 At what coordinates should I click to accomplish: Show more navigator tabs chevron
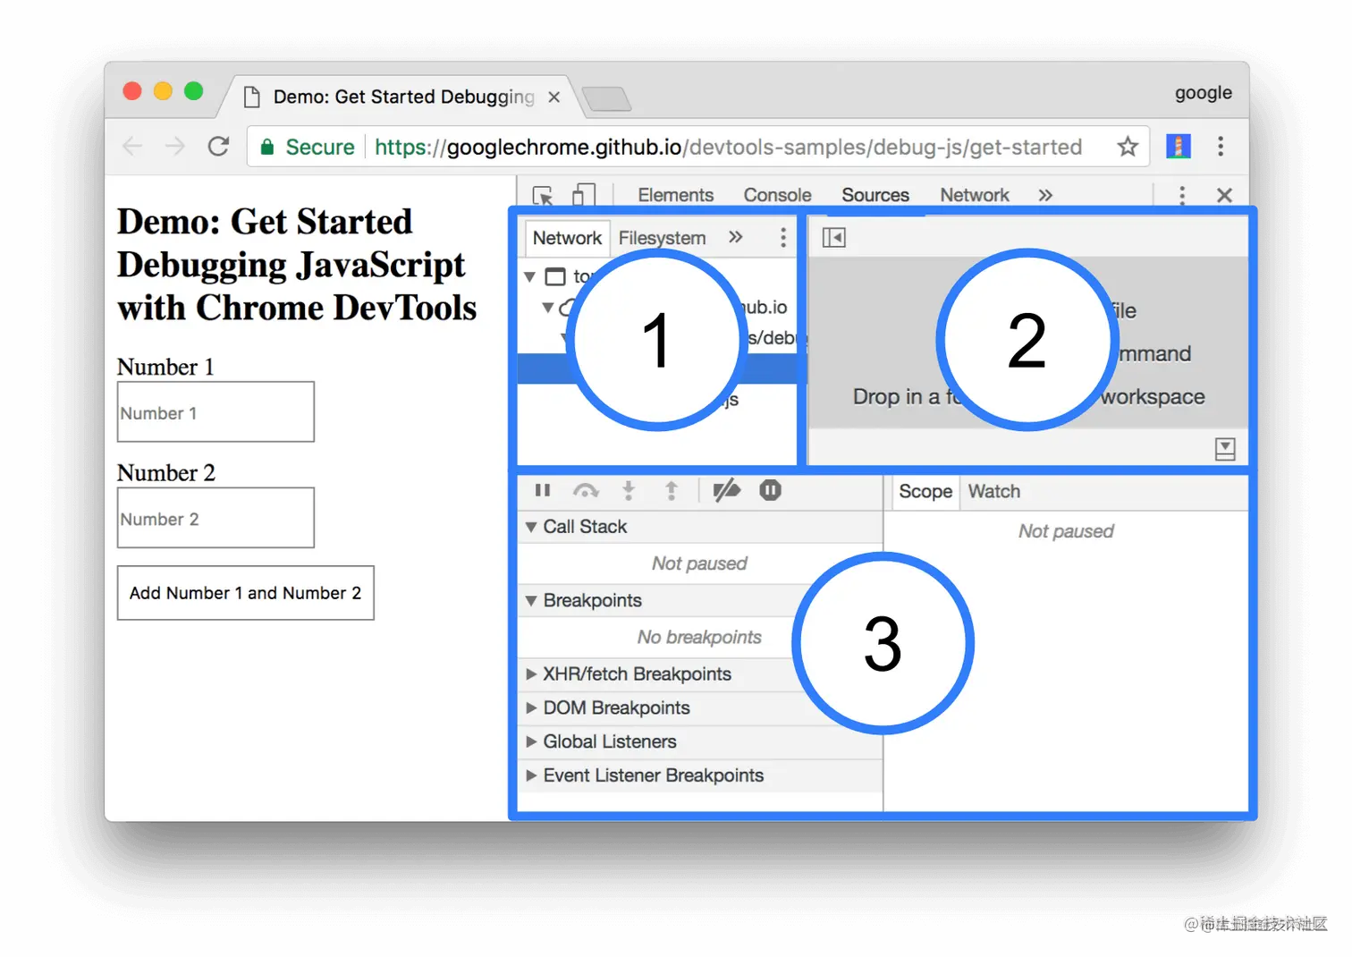[x=735, y=237]
